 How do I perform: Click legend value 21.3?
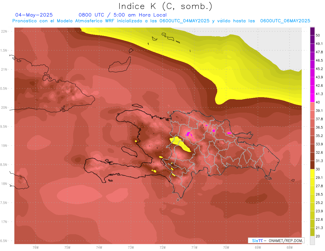[319, 228]
